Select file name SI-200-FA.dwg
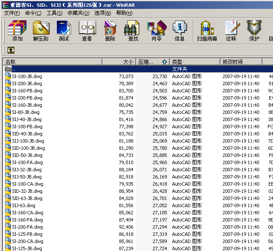 [27, 227]
